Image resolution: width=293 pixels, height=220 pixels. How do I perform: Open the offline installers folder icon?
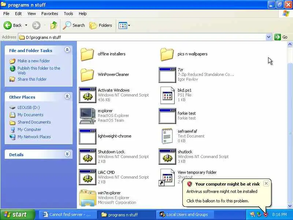pyautogui.click(x=87, y=54)
